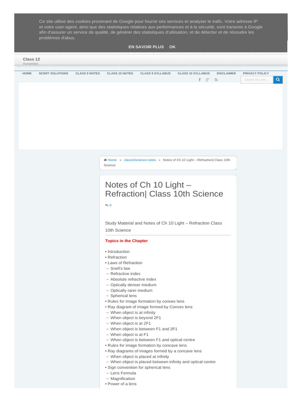Click the home icon in breadcrumb

click(105, 160)
